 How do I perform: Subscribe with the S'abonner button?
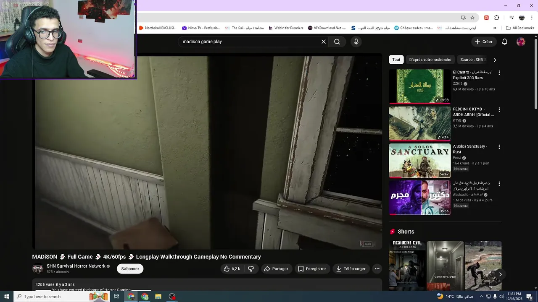(130, 269)
